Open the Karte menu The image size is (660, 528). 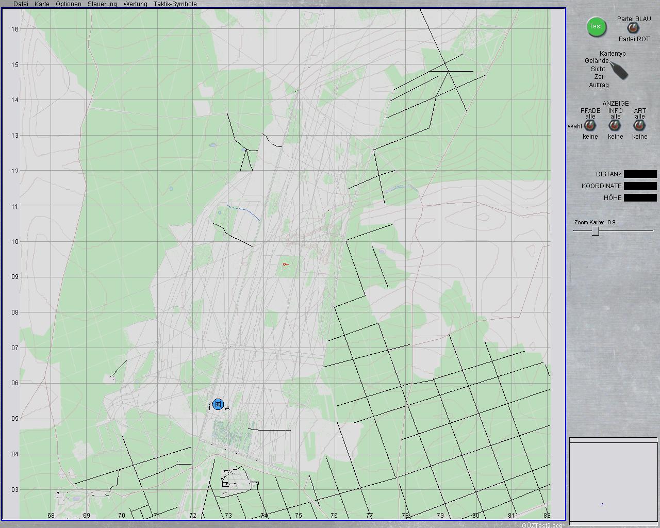coord(42,4)
